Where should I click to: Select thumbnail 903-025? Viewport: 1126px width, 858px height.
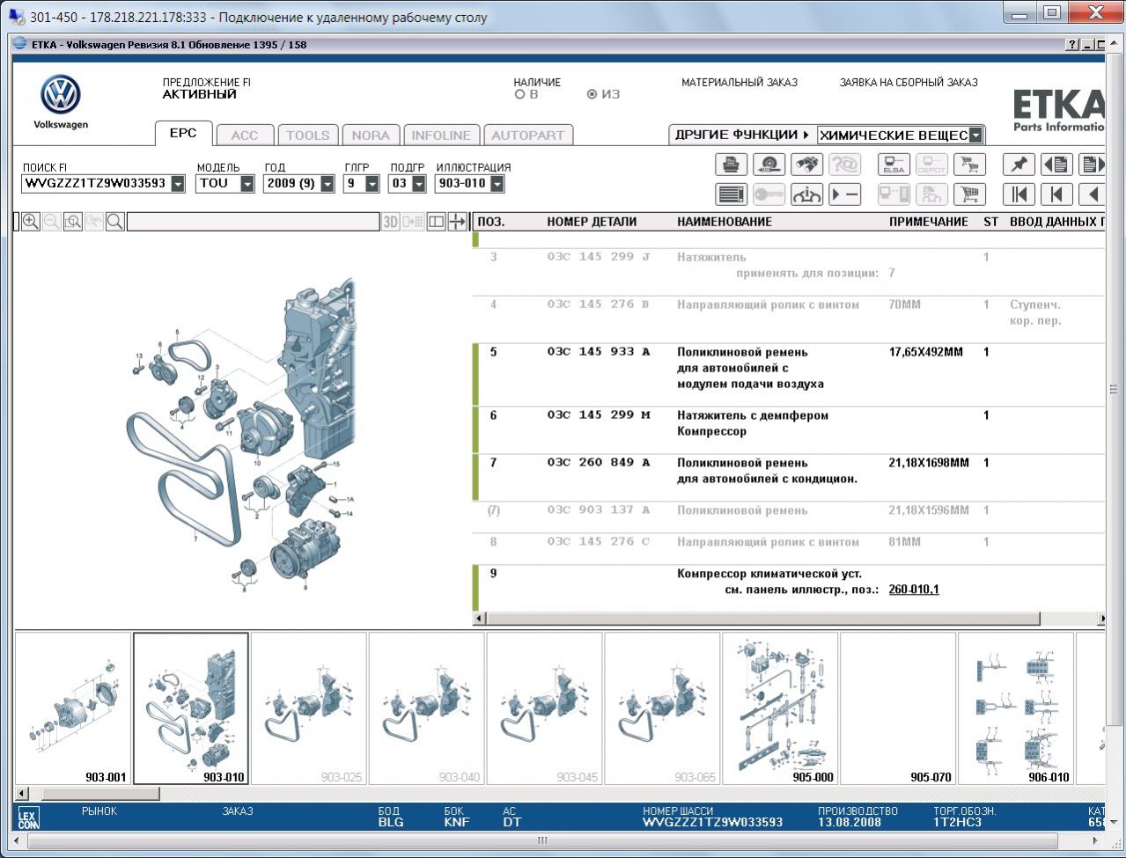point(309,708)
